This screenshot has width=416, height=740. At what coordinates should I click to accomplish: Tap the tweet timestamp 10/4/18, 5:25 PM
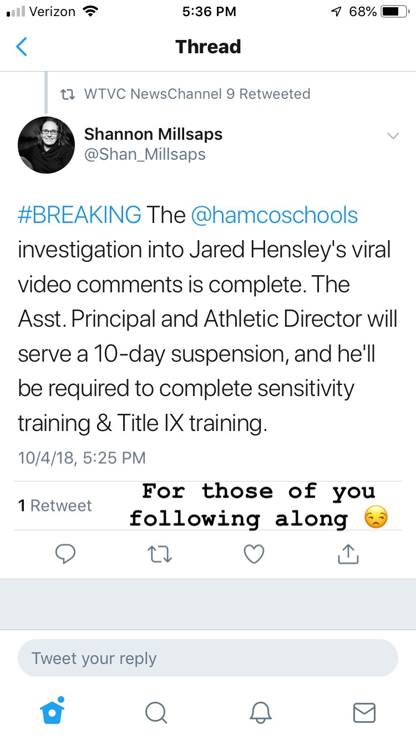click(x=82, y=458)
